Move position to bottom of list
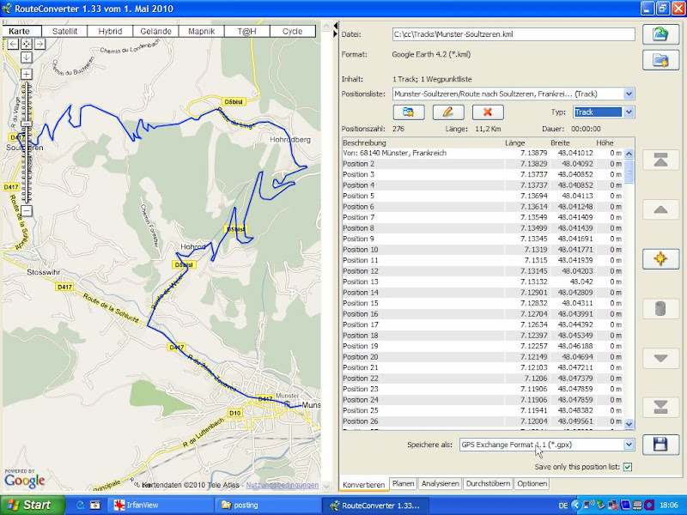The width and height of the screenshot is (687, 515). [x=660, y=407]
